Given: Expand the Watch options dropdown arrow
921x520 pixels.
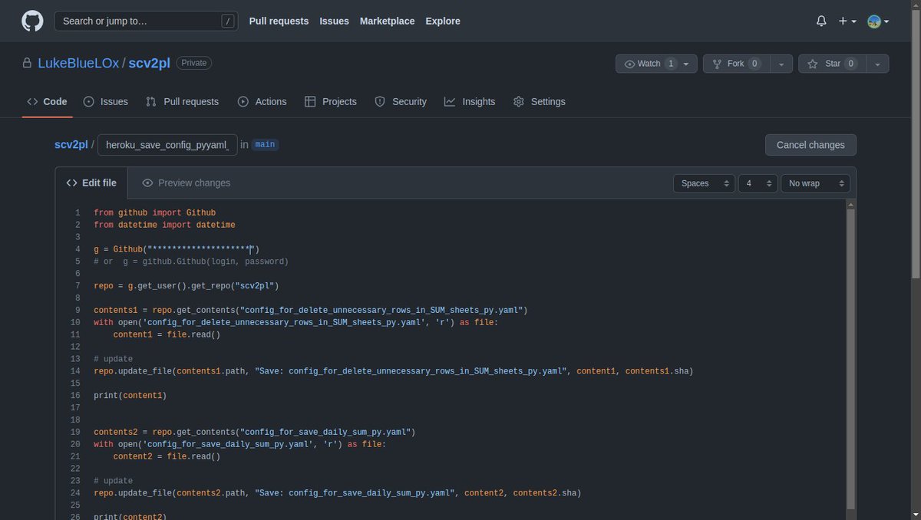Looking at the screenshot, I should click(x=690, y=64).
